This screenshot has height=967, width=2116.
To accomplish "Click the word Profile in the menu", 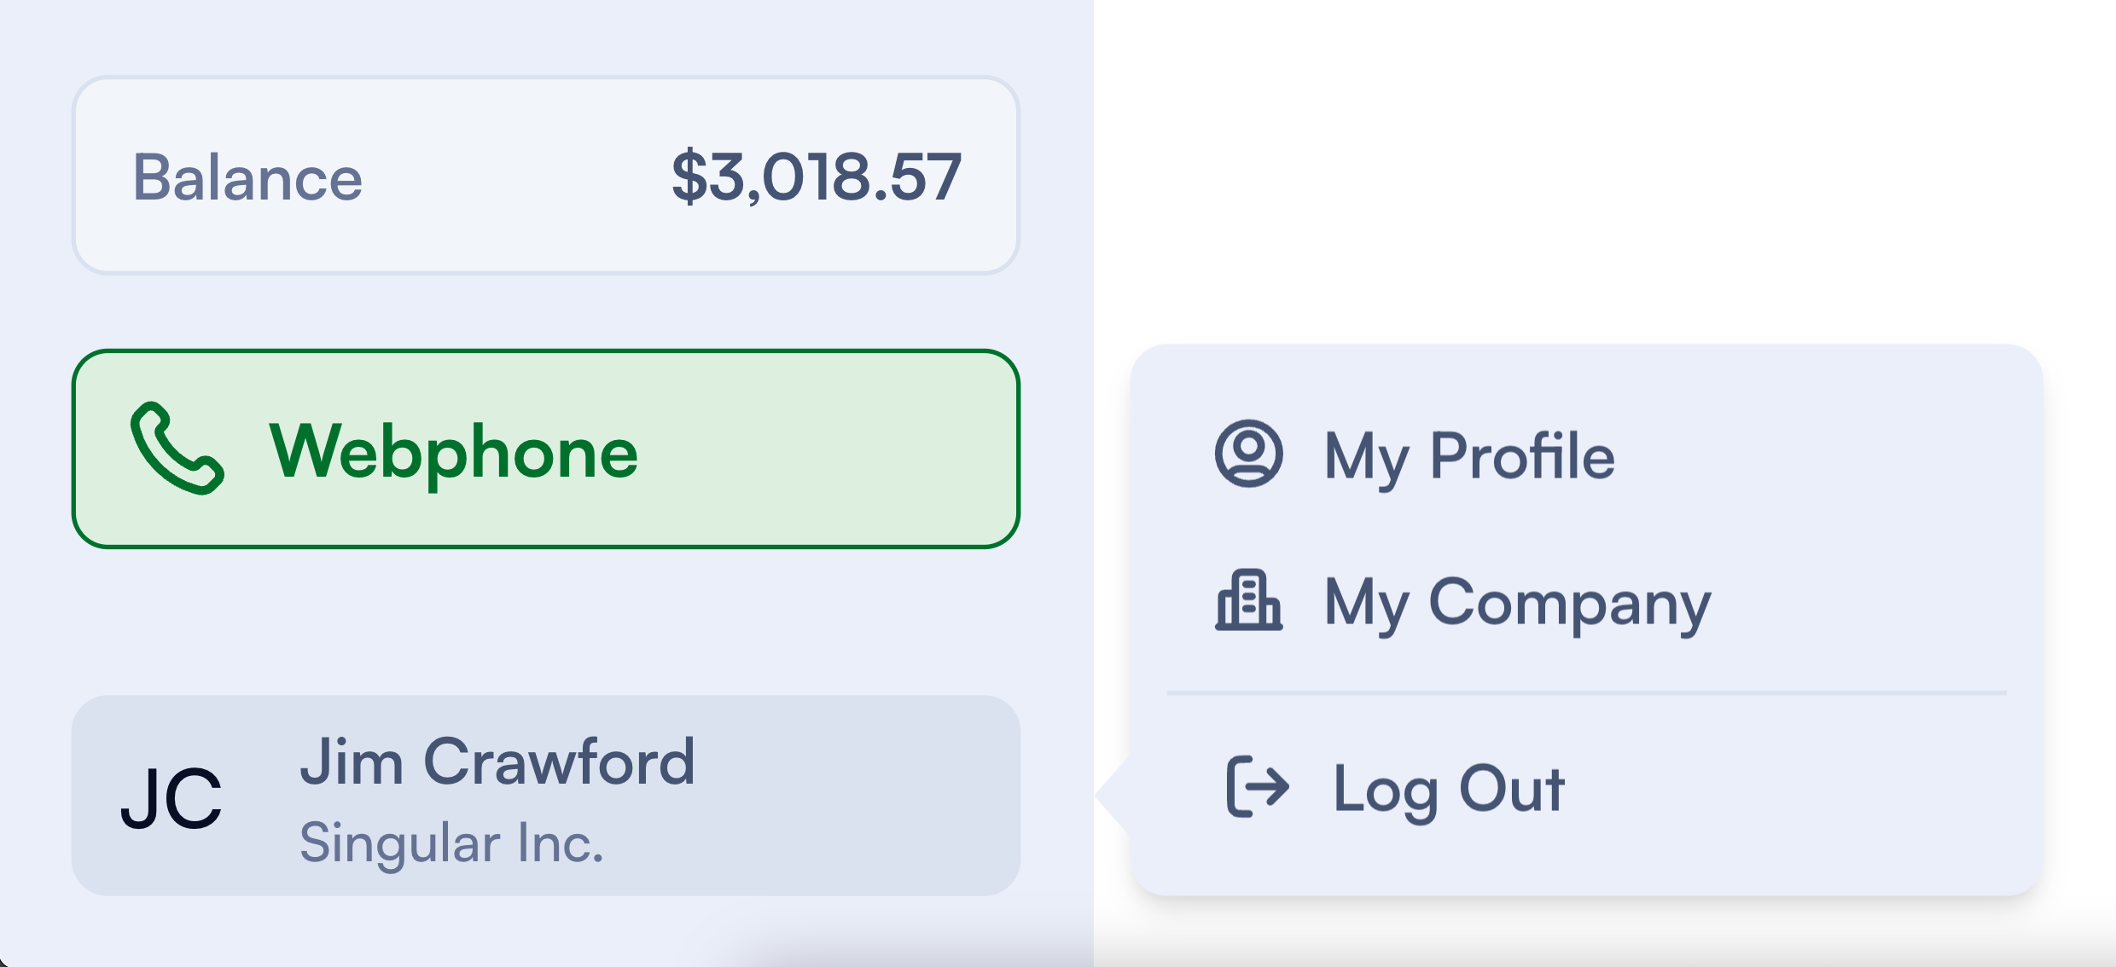I will [x=1521, y=455].
